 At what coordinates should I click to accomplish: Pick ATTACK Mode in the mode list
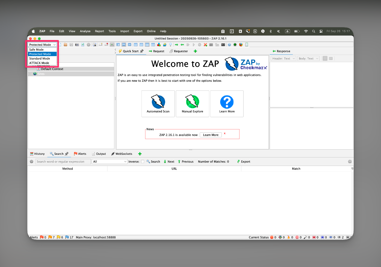click(x=42, y=63)
